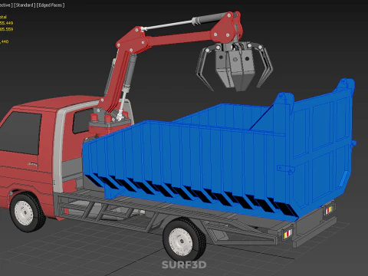This screenshot has height=276, width=368.
Task: Select the truck's rear wheel
Action: pyautogui.click(x=184, y=239)
